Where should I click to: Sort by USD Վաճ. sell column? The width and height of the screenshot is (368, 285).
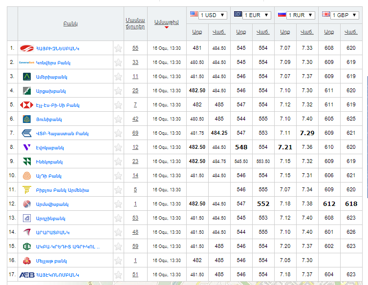click(x=219, y=32)
